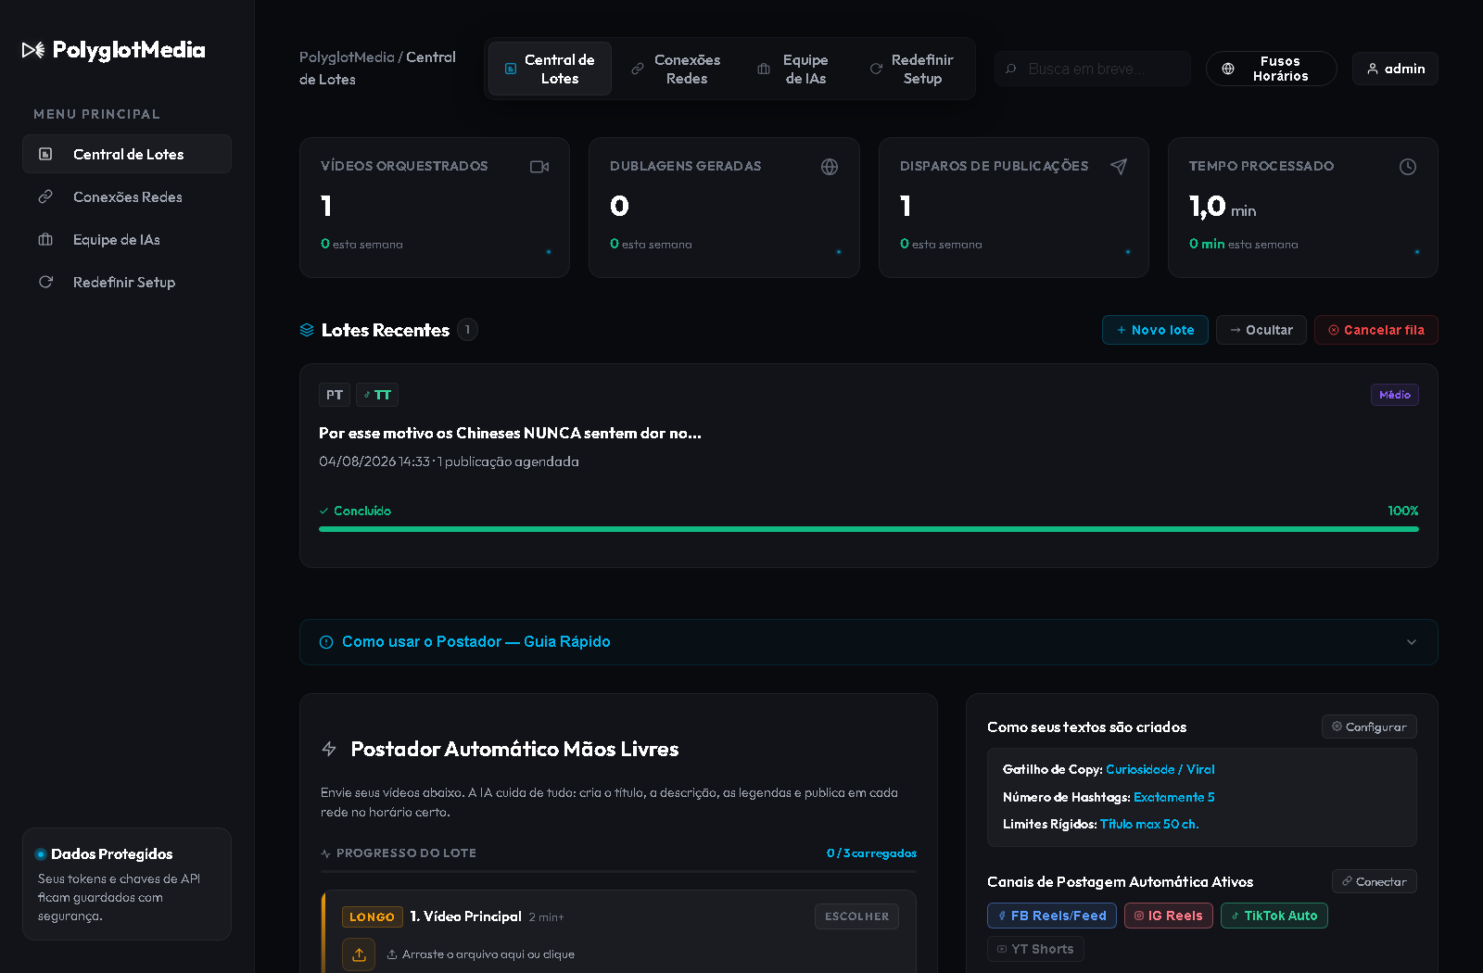Open the Central de Lotes top tab
Image resolution: width=1483 pixels, height=973 pixels.
point(550,69)
